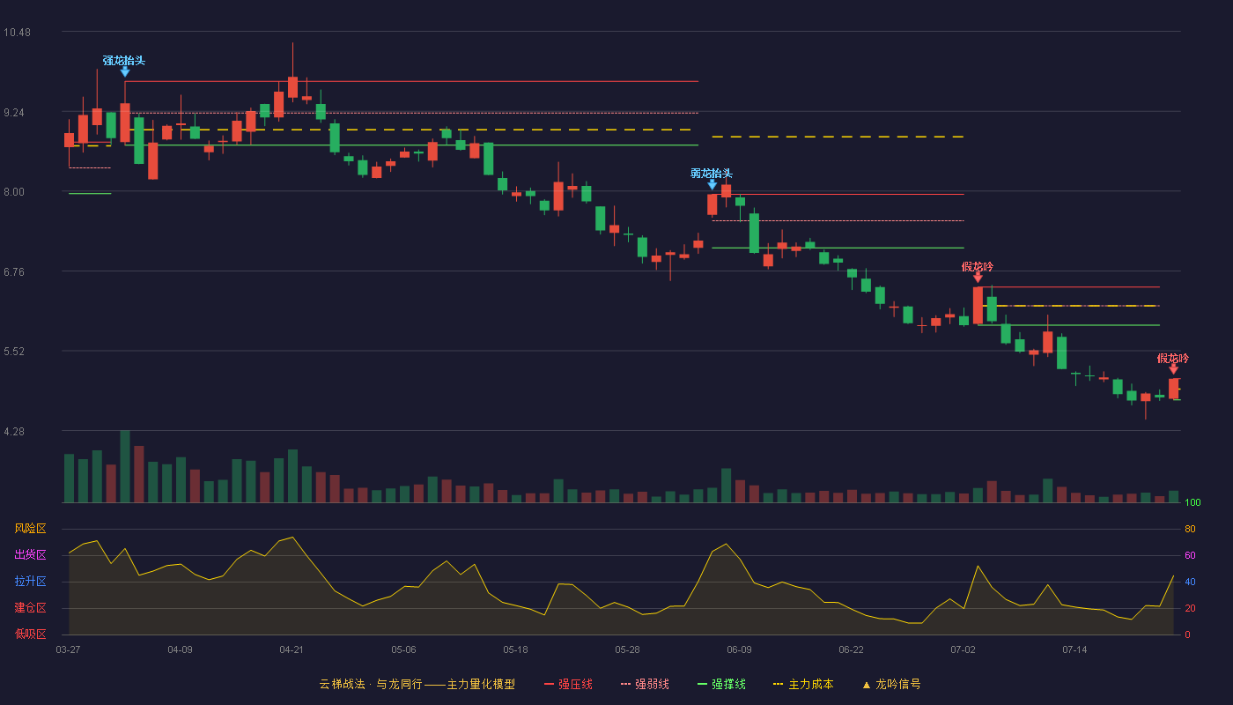Click the blue 强龙抬头 signal arrow

(125, 71)
